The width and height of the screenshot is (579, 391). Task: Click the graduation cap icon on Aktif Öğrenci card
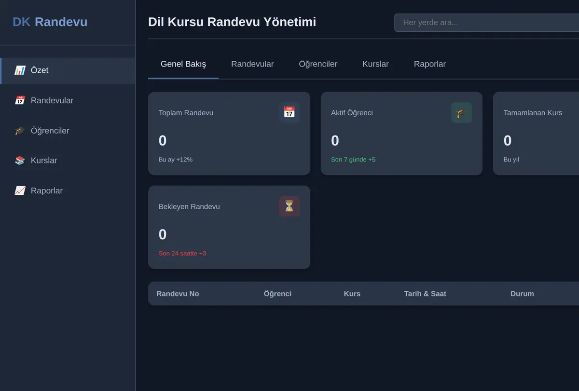pyautogui.click(x=461, y=112)
